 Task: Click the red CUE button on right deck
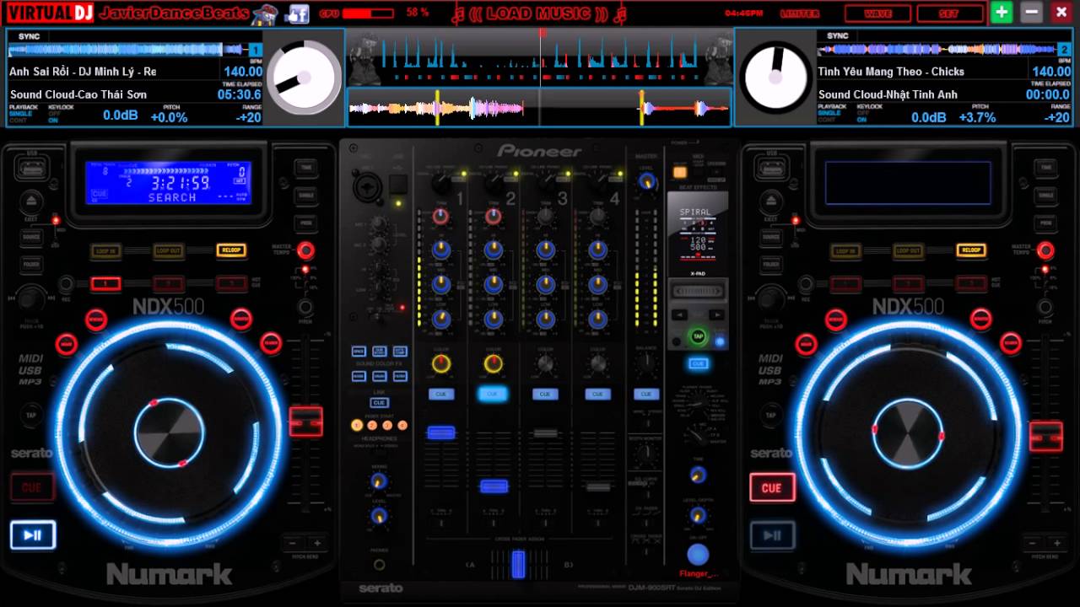click(x=772, y=488)
